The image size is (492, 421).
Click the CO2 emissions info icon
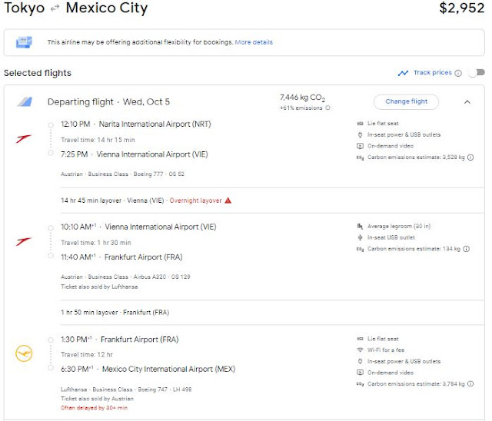[327, 108]
